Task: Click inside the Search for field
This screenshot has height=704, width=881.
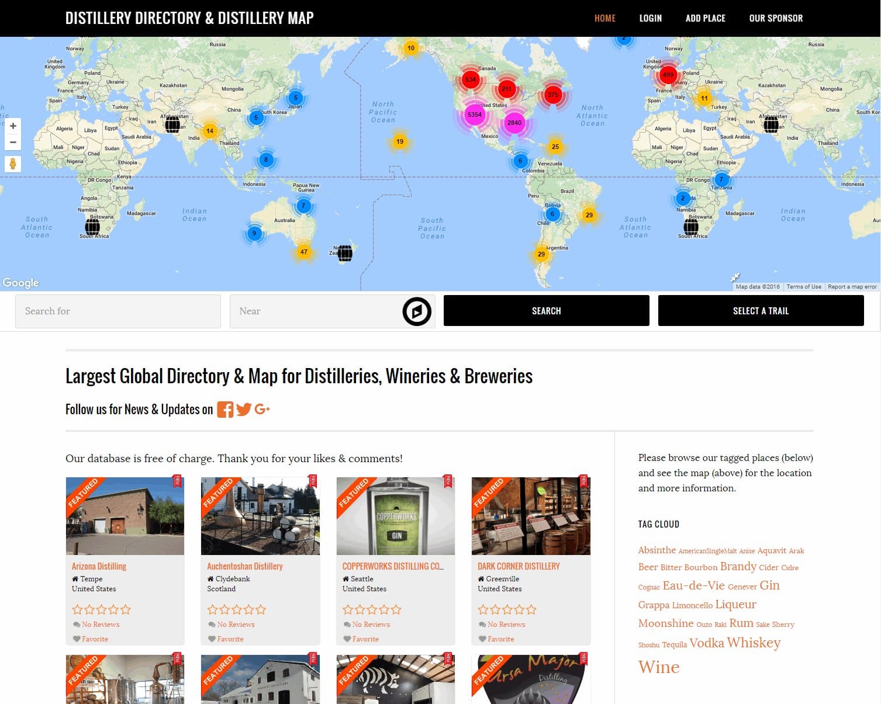Action: pyautogui.click(x=117, y=311)
